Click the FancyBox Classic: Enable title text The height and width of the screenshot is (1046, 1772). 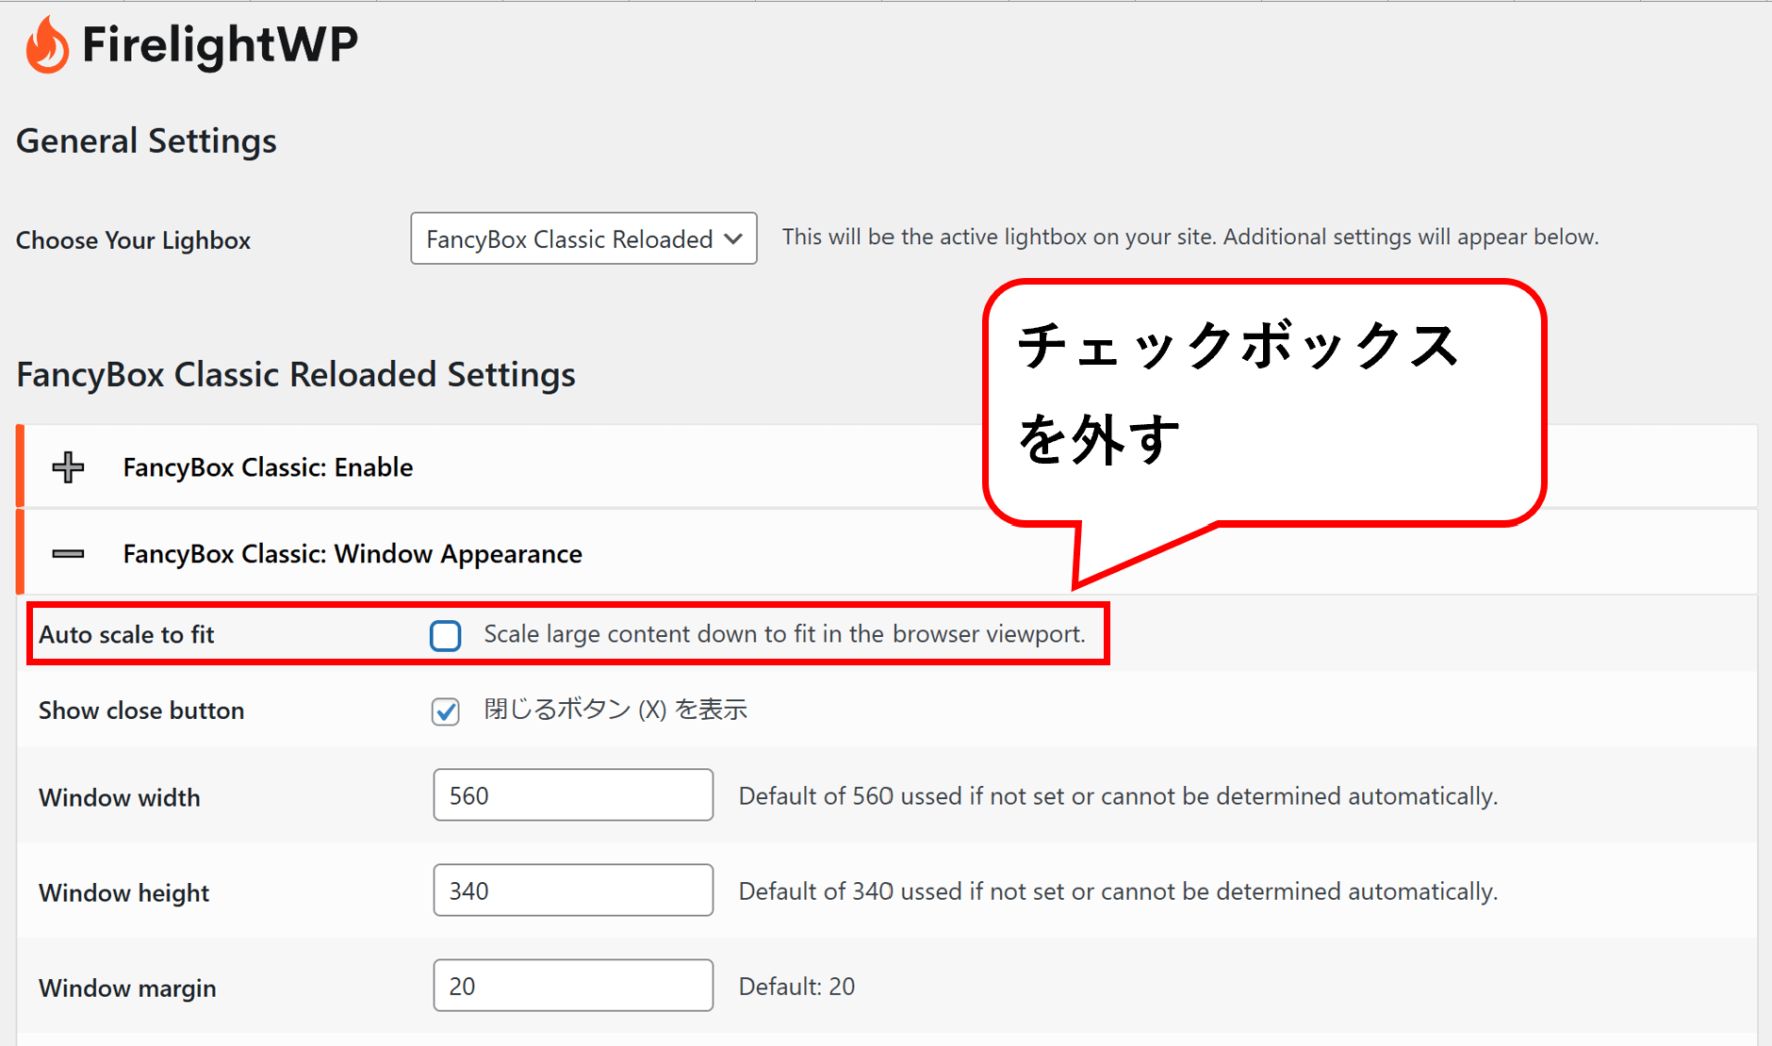tap(268, 467)
